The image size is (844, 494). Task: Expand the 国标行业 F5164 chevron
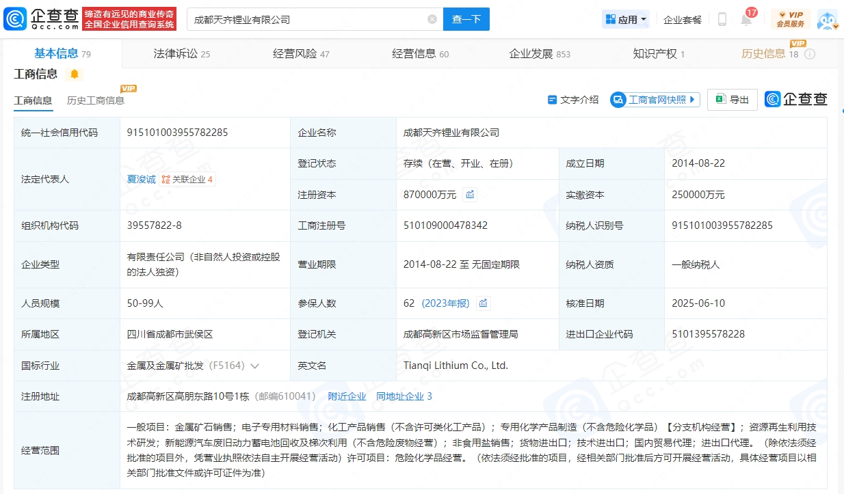pyautogui.click(x=255, y=366)
